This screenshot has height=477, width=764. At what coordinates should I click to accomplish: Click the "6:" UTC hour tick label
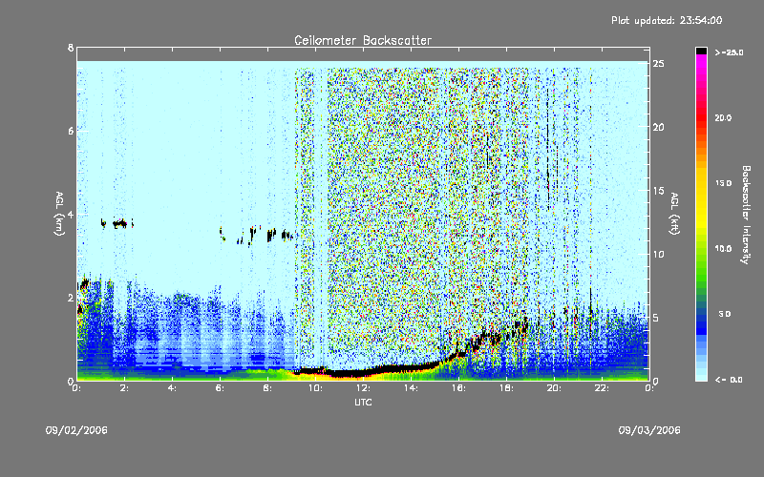coord(221,388)
